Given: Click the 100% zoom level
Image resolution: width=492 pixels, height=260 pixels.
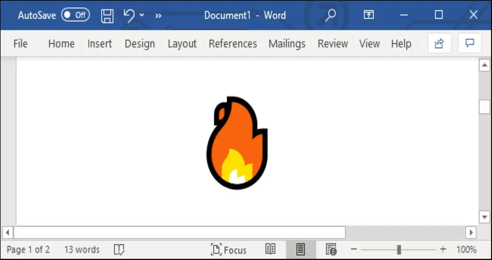Looking at the screenshot, I should click(466, 249).
